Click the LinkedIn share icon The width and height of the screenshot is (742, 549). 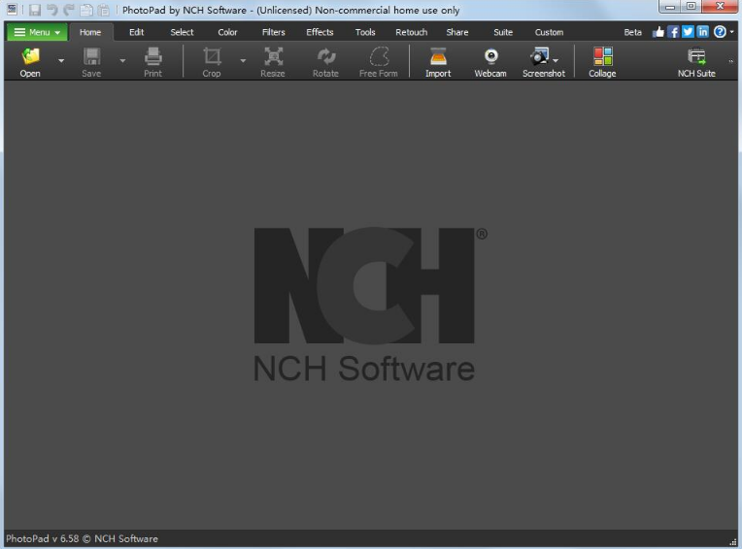point(703,32)
